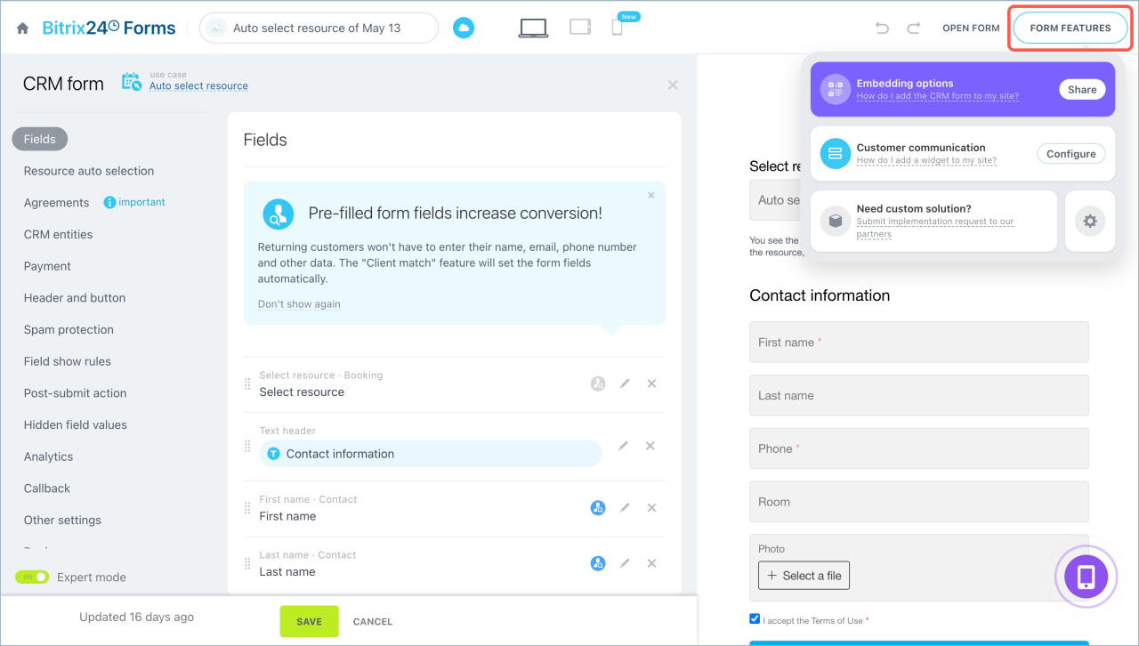
Task: Toggle the accept Terms of Use checkbox
Action: coord(755,619)
